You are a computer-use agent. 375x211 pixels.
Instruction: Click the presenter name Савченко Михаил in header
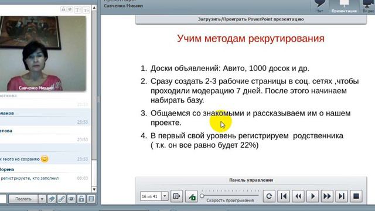pyautogui.click(x=123, y=6)
